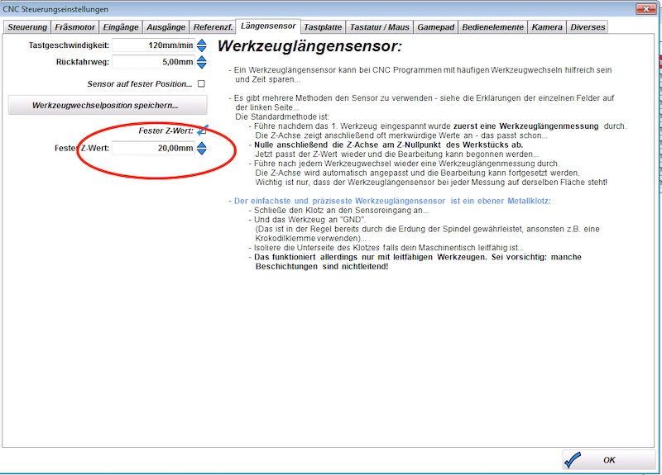Decrease Tastgeschwindigkeit with the down arrow

201,50
